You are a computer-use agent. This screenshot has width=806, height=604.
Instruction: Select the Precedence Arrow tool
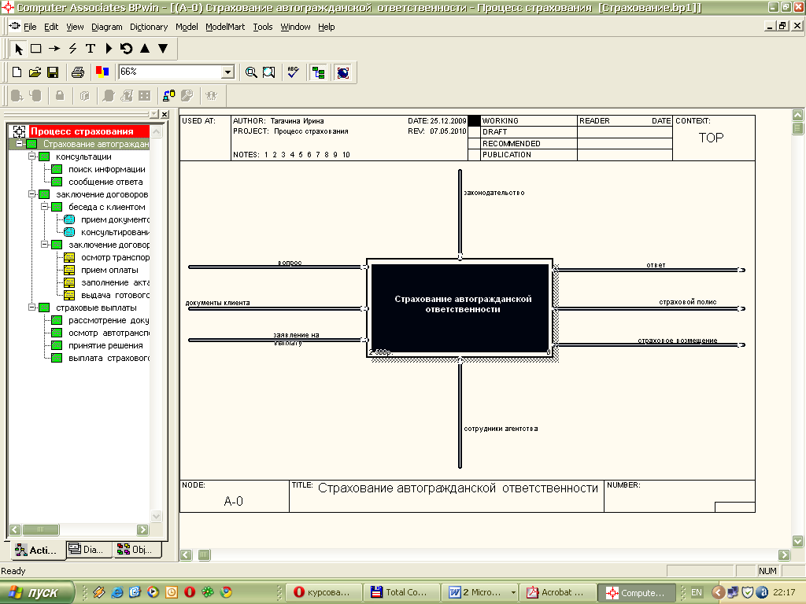(x=54, y=49)
